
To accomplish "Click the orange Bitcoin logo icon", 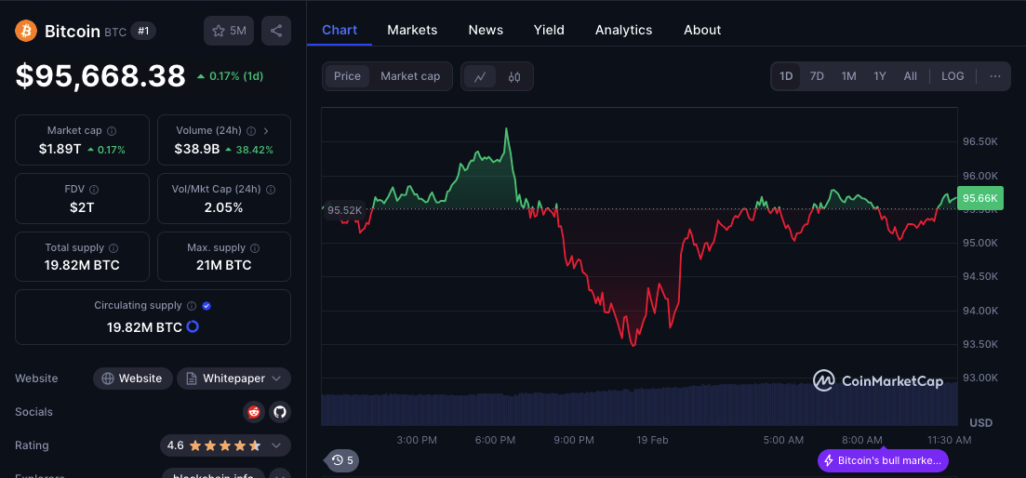I will click(x=26, y=31).
